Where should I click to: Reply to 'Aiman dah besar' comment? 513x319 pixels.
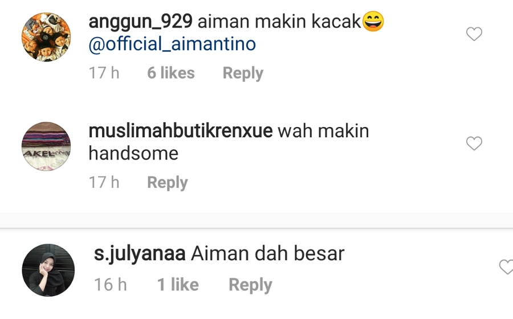pos(250,285)
